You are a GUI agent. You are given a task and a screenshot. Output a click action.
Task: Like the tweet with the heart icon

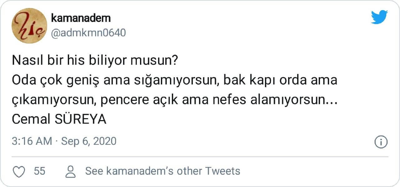point(20,171)
